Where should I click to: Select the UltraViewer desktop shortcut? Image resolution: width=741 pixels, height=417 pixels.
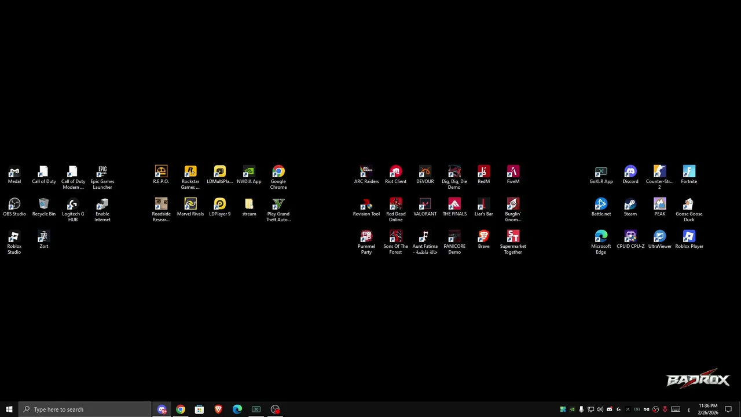[659, 240]
